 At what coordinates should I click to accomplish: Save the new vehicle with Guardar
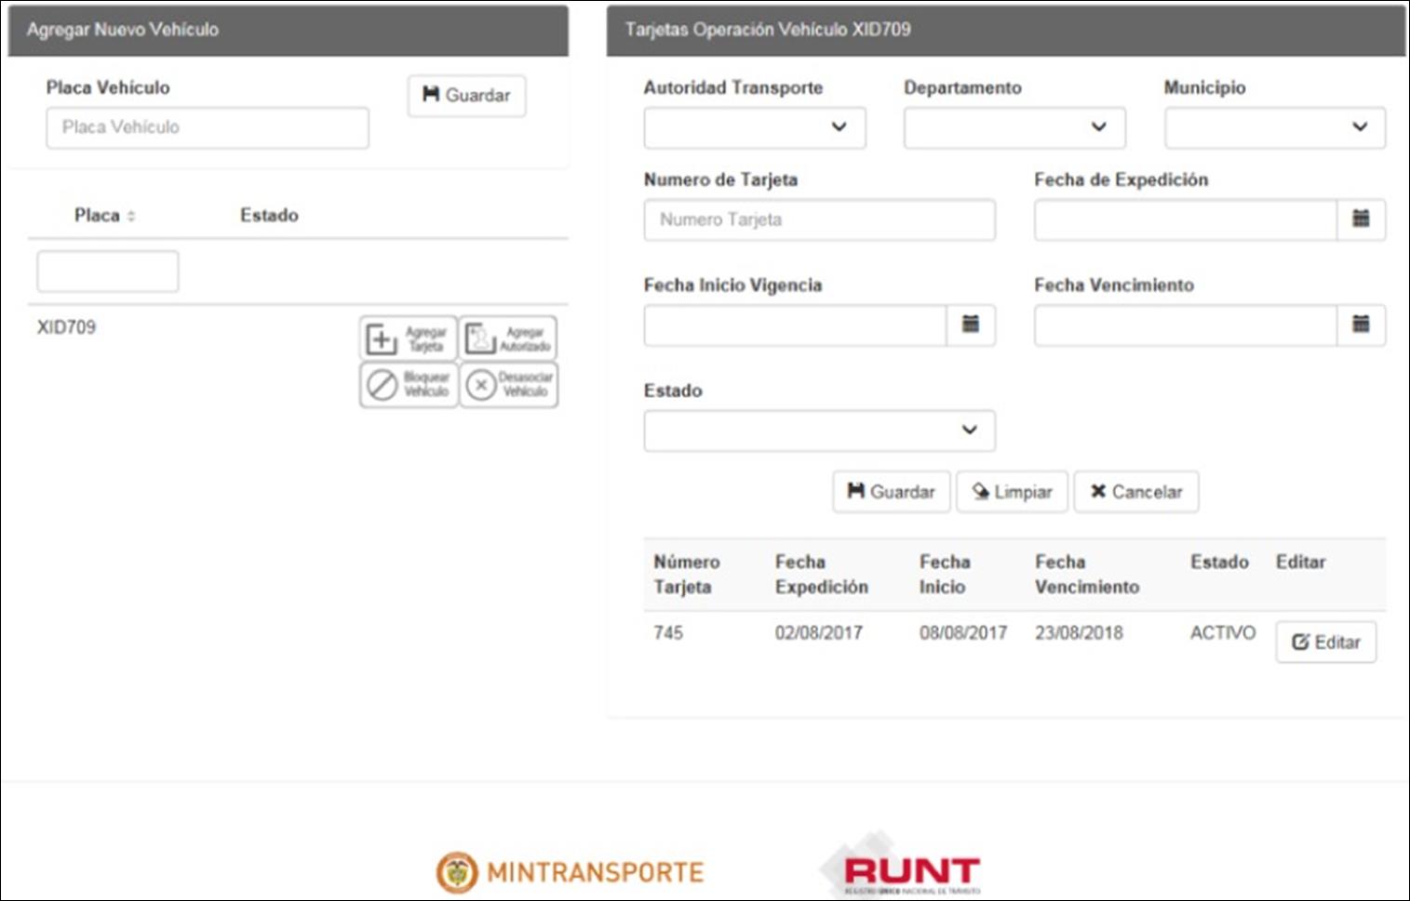coord(466,96)
